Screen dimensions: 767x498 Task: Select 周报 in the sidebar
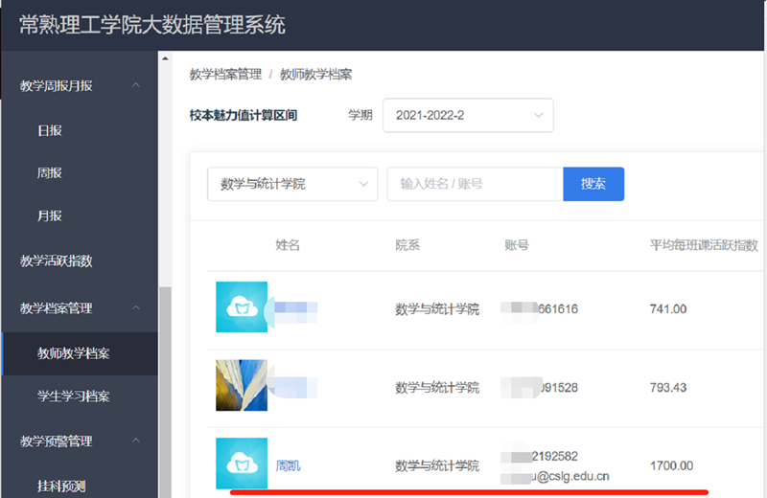pos(50,173)
